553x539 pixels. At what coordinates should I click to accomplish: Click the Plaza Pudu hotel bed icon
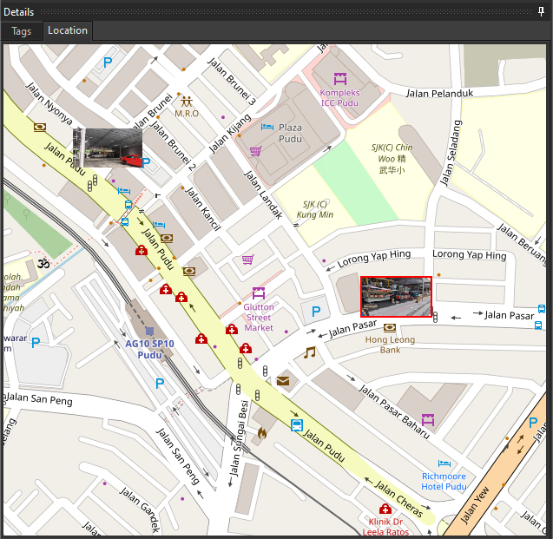(267, 127)
